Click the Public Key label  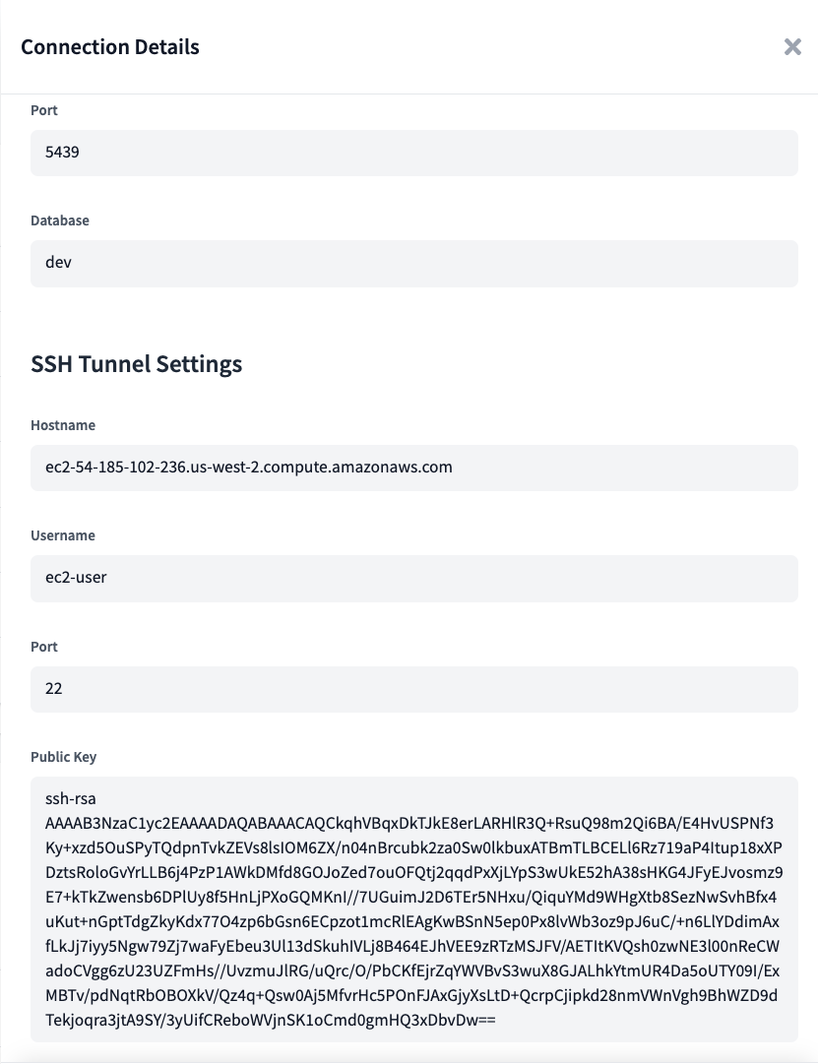click(x=64, y=756)
